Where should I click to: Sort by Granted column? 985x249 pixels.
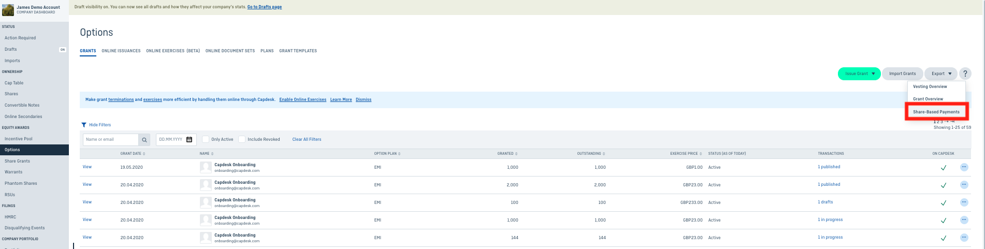pyautogui.click(x=508, y=154)
